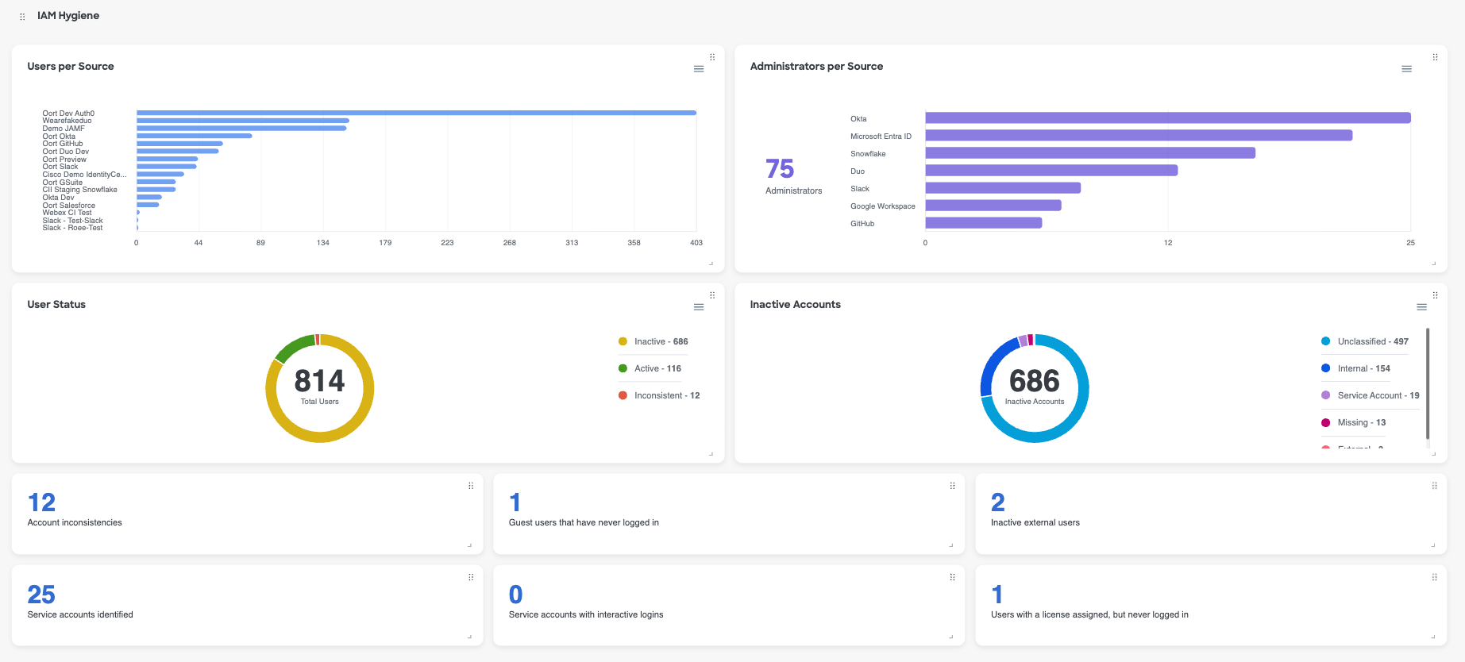Screen dimensions: 1465x662
Task: Open Users per Source hamburger menu
Action: pyautogui.click(x=699, y=69)
